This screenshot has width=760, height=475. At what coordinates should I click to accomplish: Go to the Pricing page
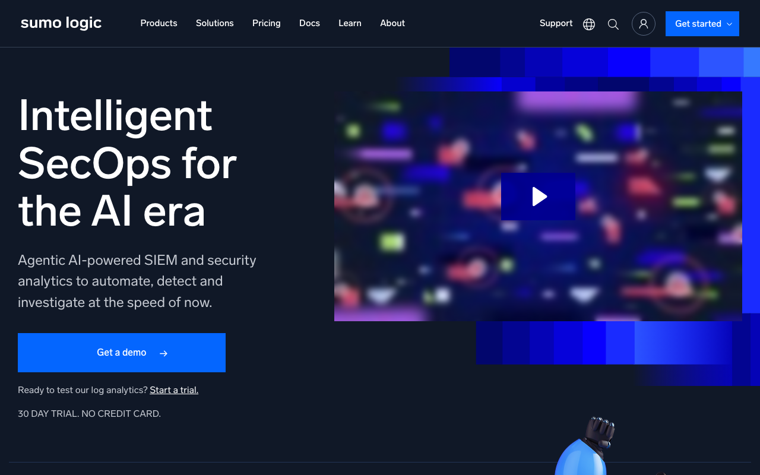(267, 23)
